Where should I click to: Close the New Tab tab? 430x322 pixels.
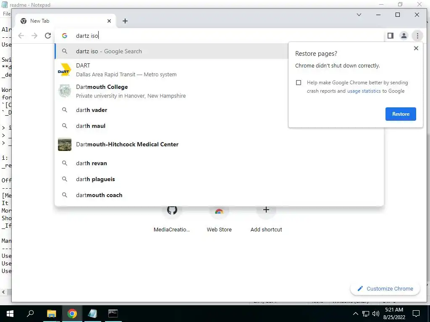[109, 21]
